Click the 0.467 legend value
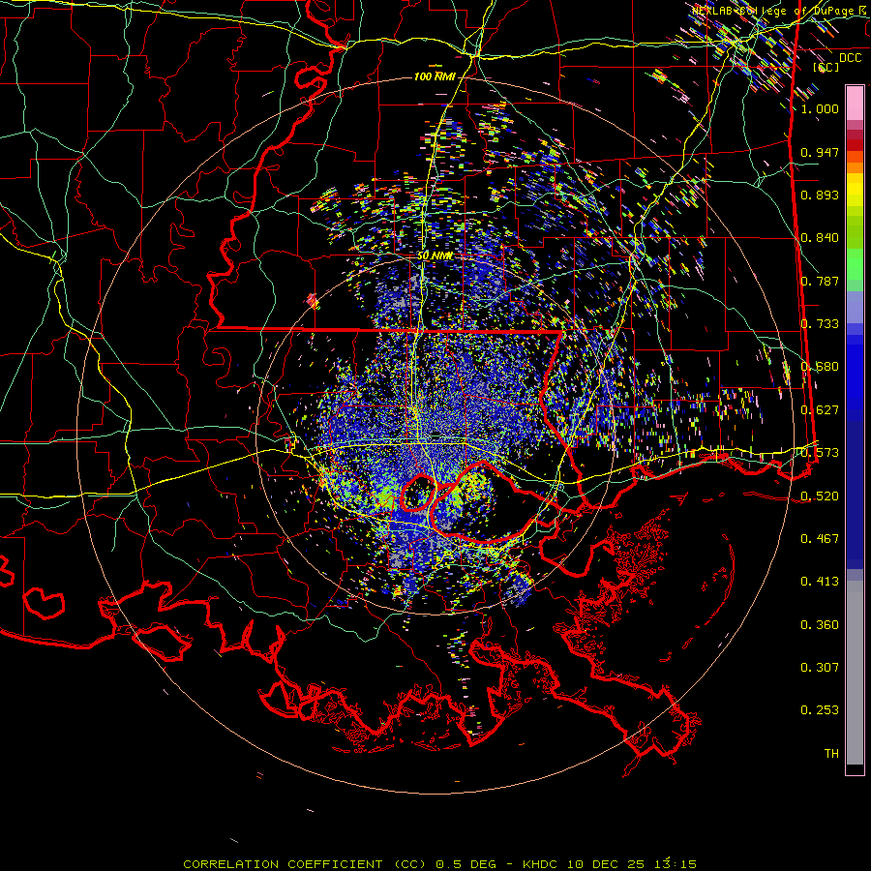871x871 pixels. tap(820, 539)
